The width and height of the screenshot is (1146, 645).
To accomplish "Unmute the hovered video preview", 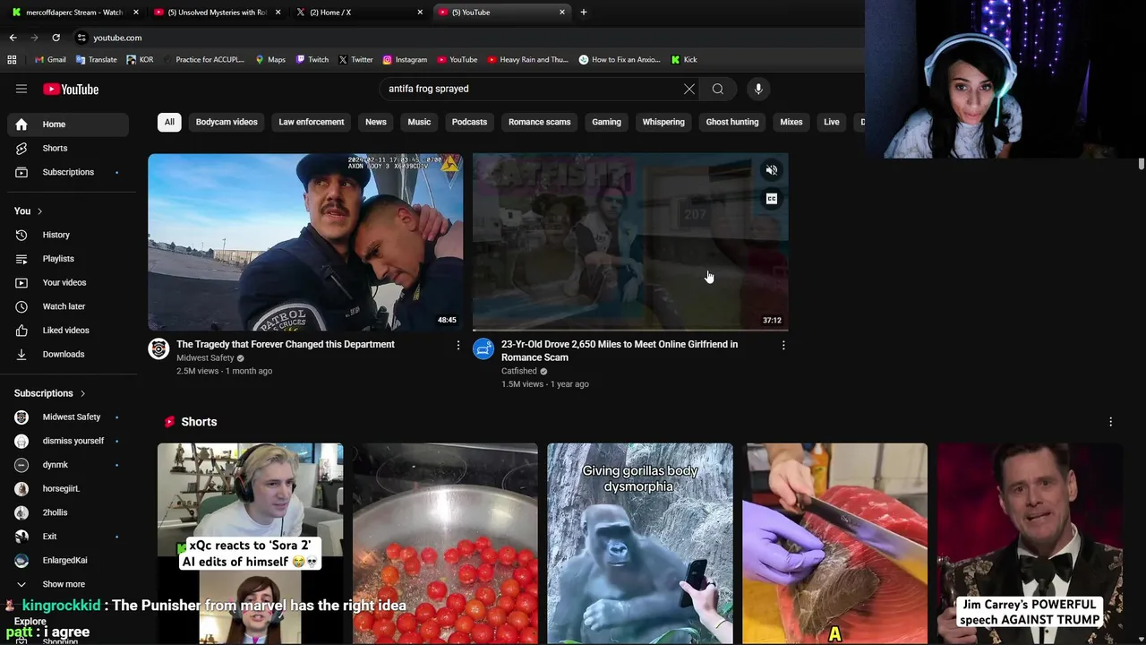I will pyautogui.click(x=772, y=170).
